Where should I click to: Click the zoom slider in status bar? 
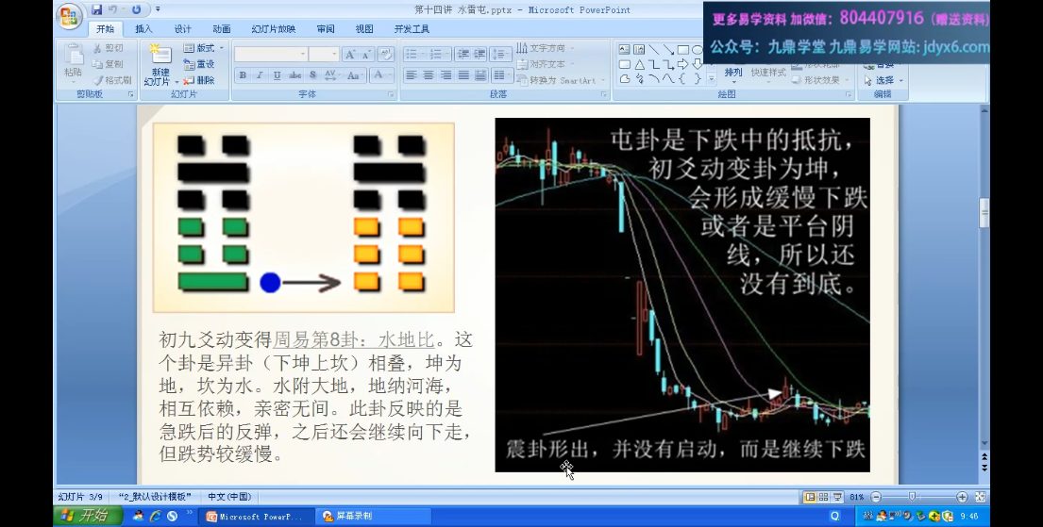coord(912,497)
